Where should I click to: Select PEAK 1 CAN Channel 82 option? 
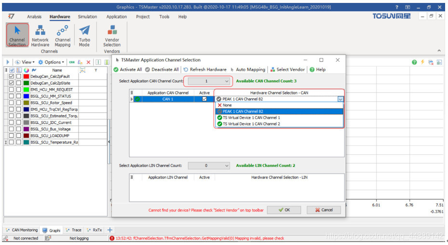coord(279,111)
